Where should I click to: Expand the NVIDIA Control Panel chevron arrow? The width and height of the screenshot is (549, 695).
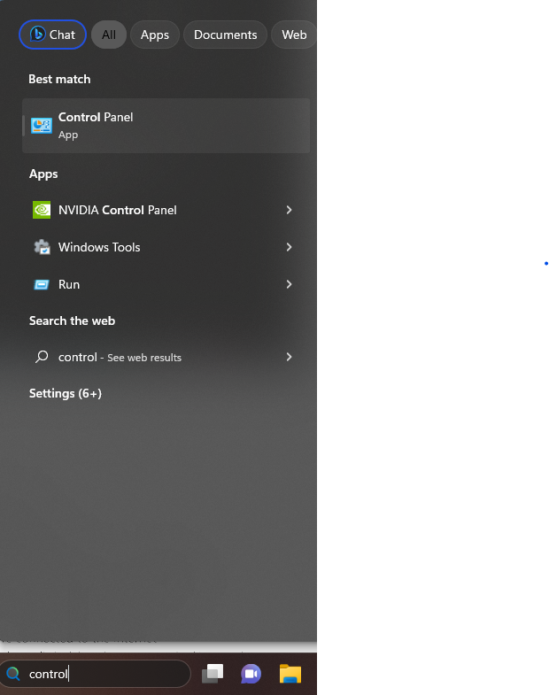(289, 210)
